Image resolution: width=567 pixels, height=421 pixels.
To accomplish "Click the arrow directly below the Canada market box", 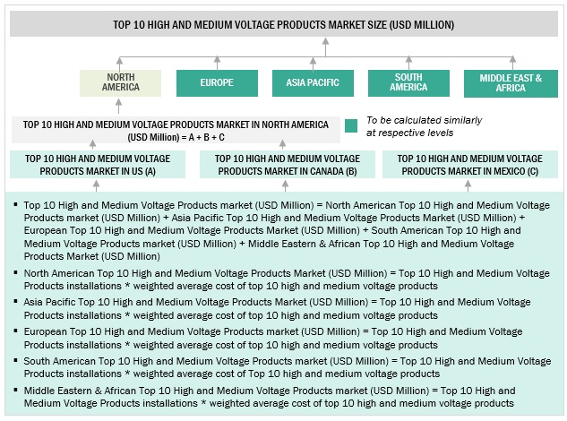I will (x=285, y=185).
